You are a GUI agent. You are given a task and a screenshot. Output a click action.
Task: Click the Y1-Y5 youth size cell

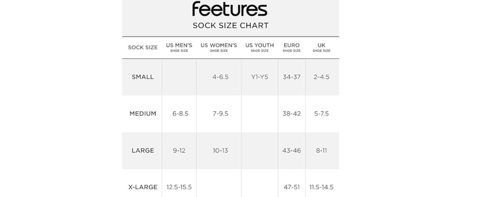click(x=260, y=77)
